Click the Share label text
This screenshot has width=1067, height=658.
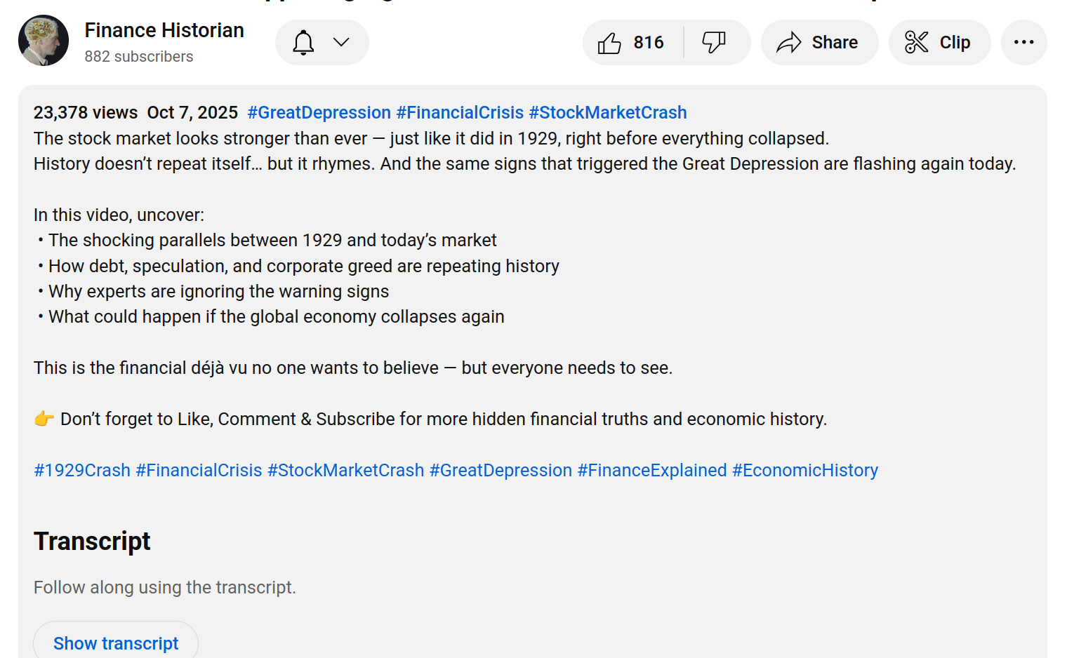coord(835,43)
